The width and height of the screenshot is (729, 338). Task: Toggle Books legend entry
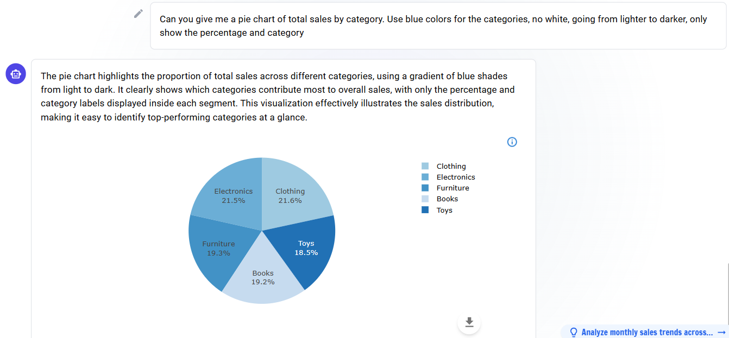(x=440, y=199)
